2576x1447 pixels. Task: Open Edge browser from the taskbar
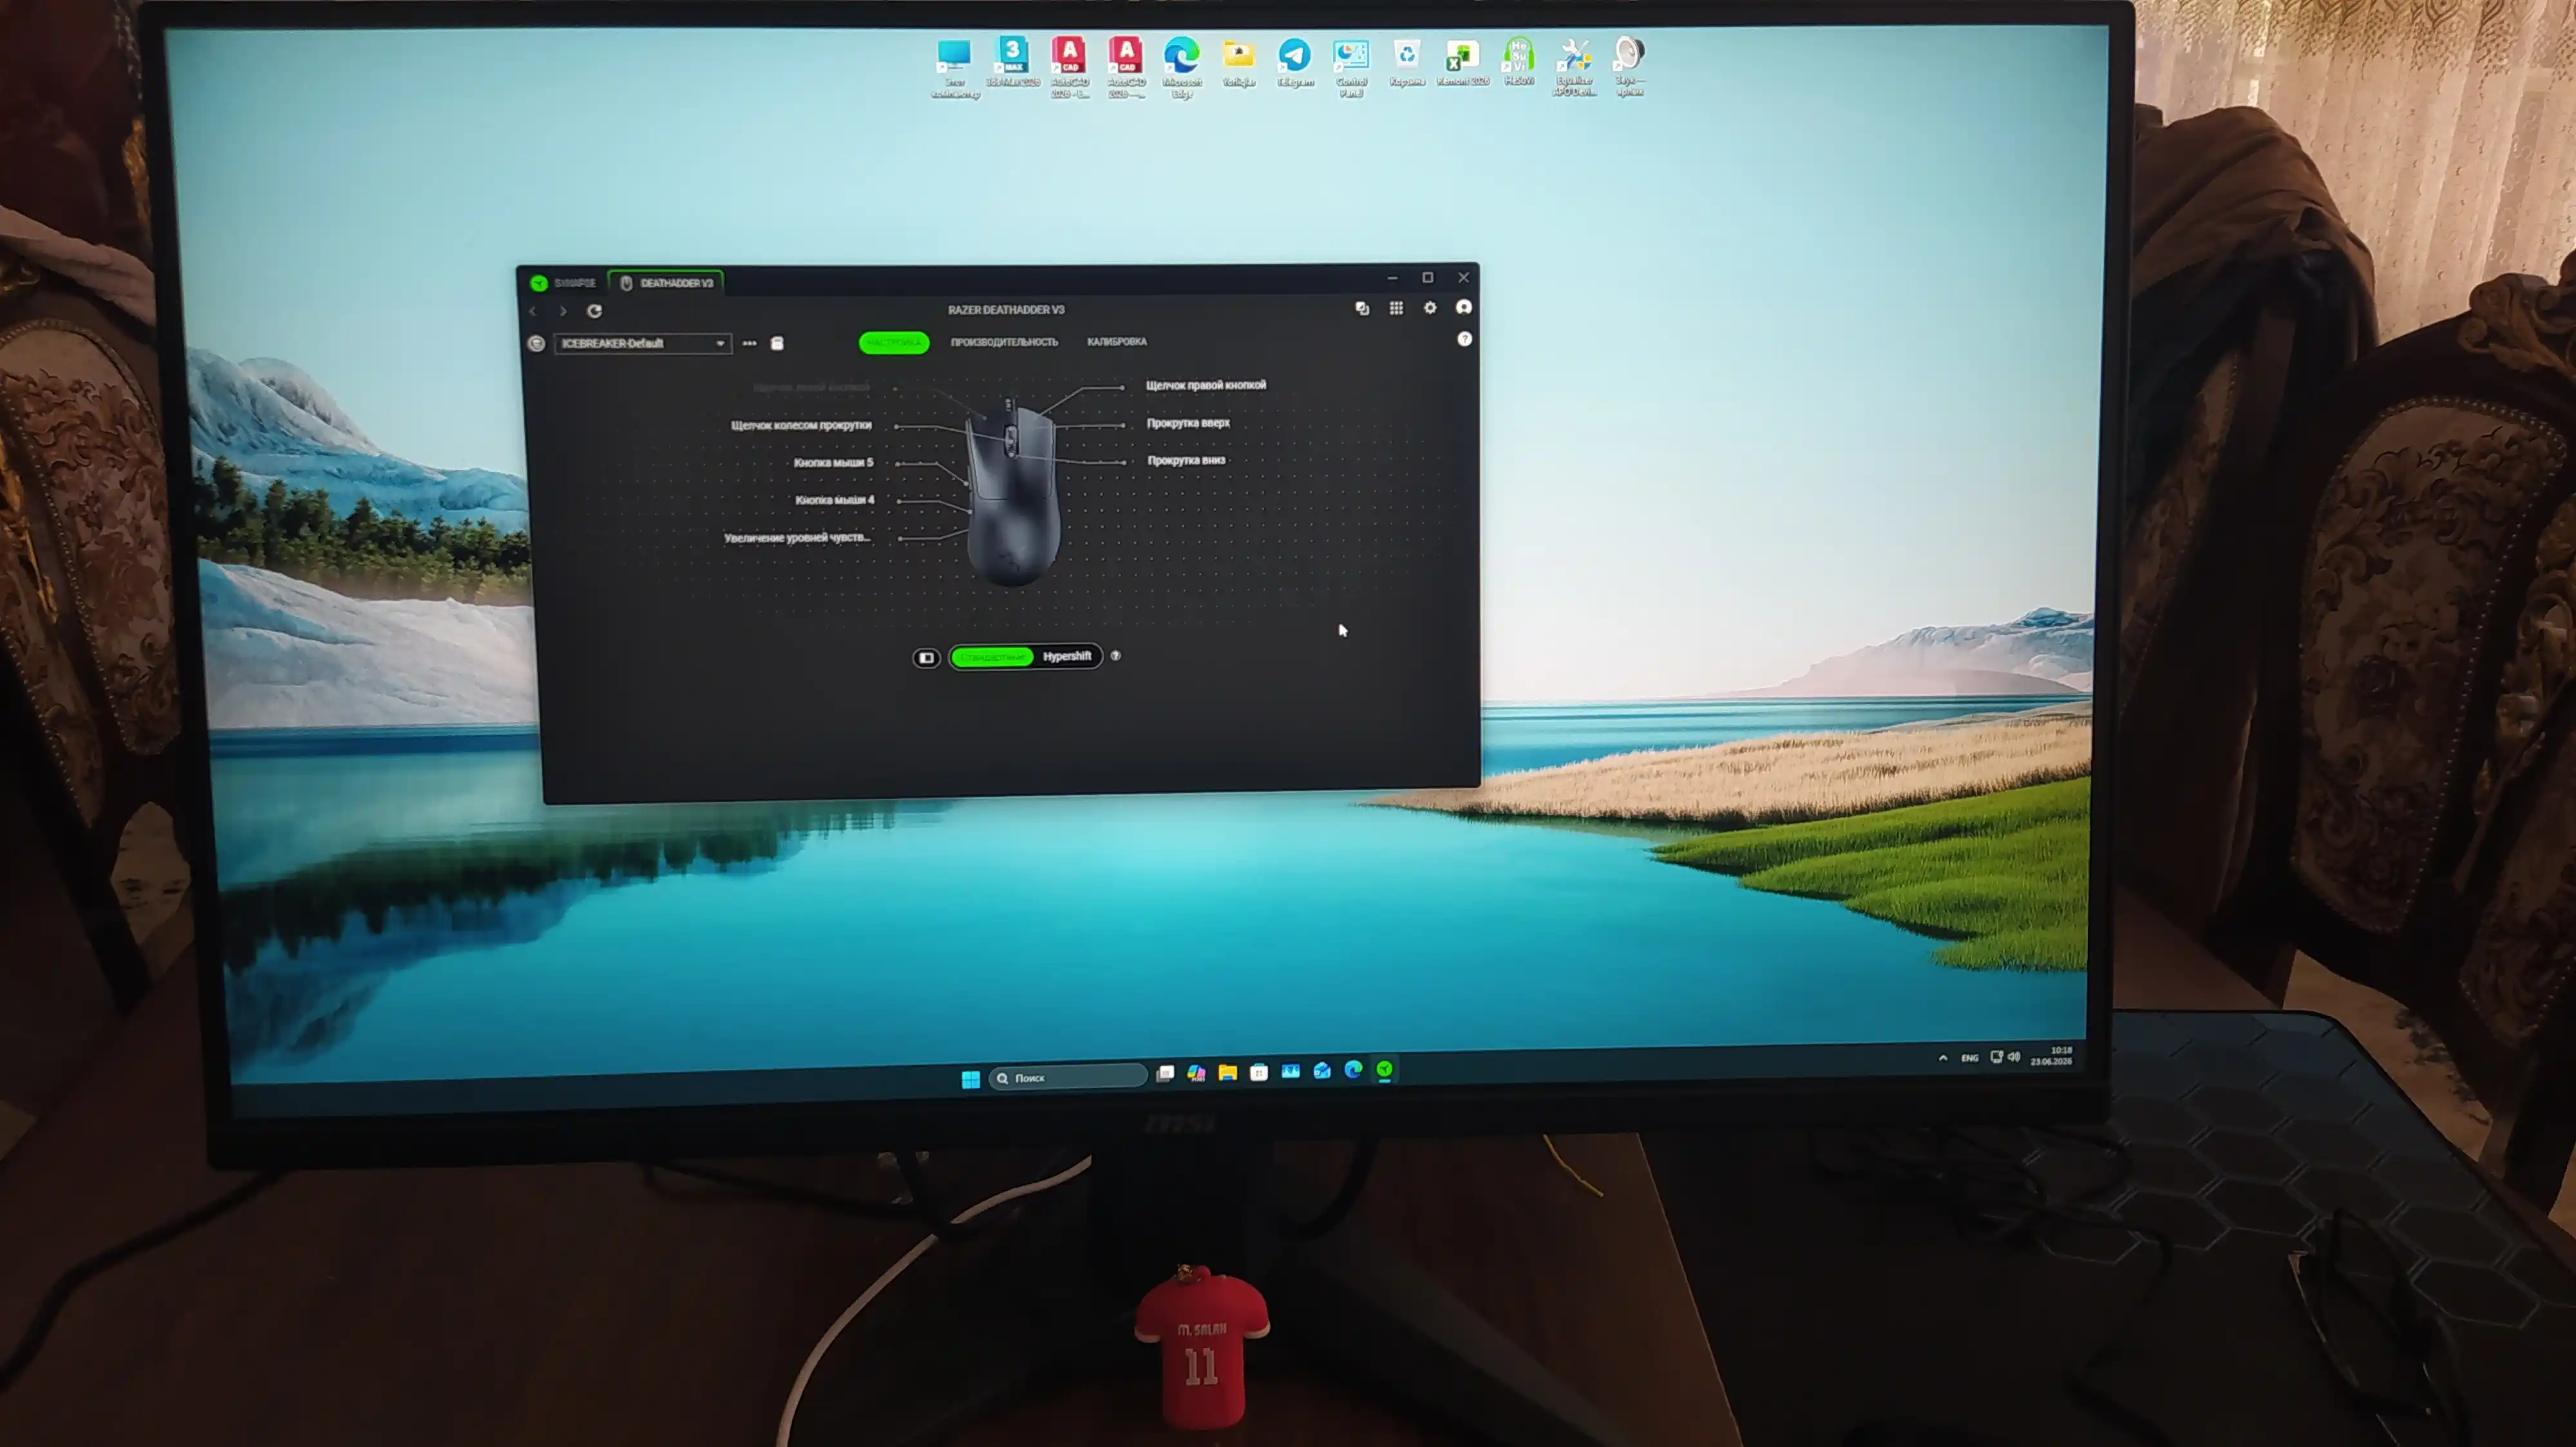click(1353, 1070)
